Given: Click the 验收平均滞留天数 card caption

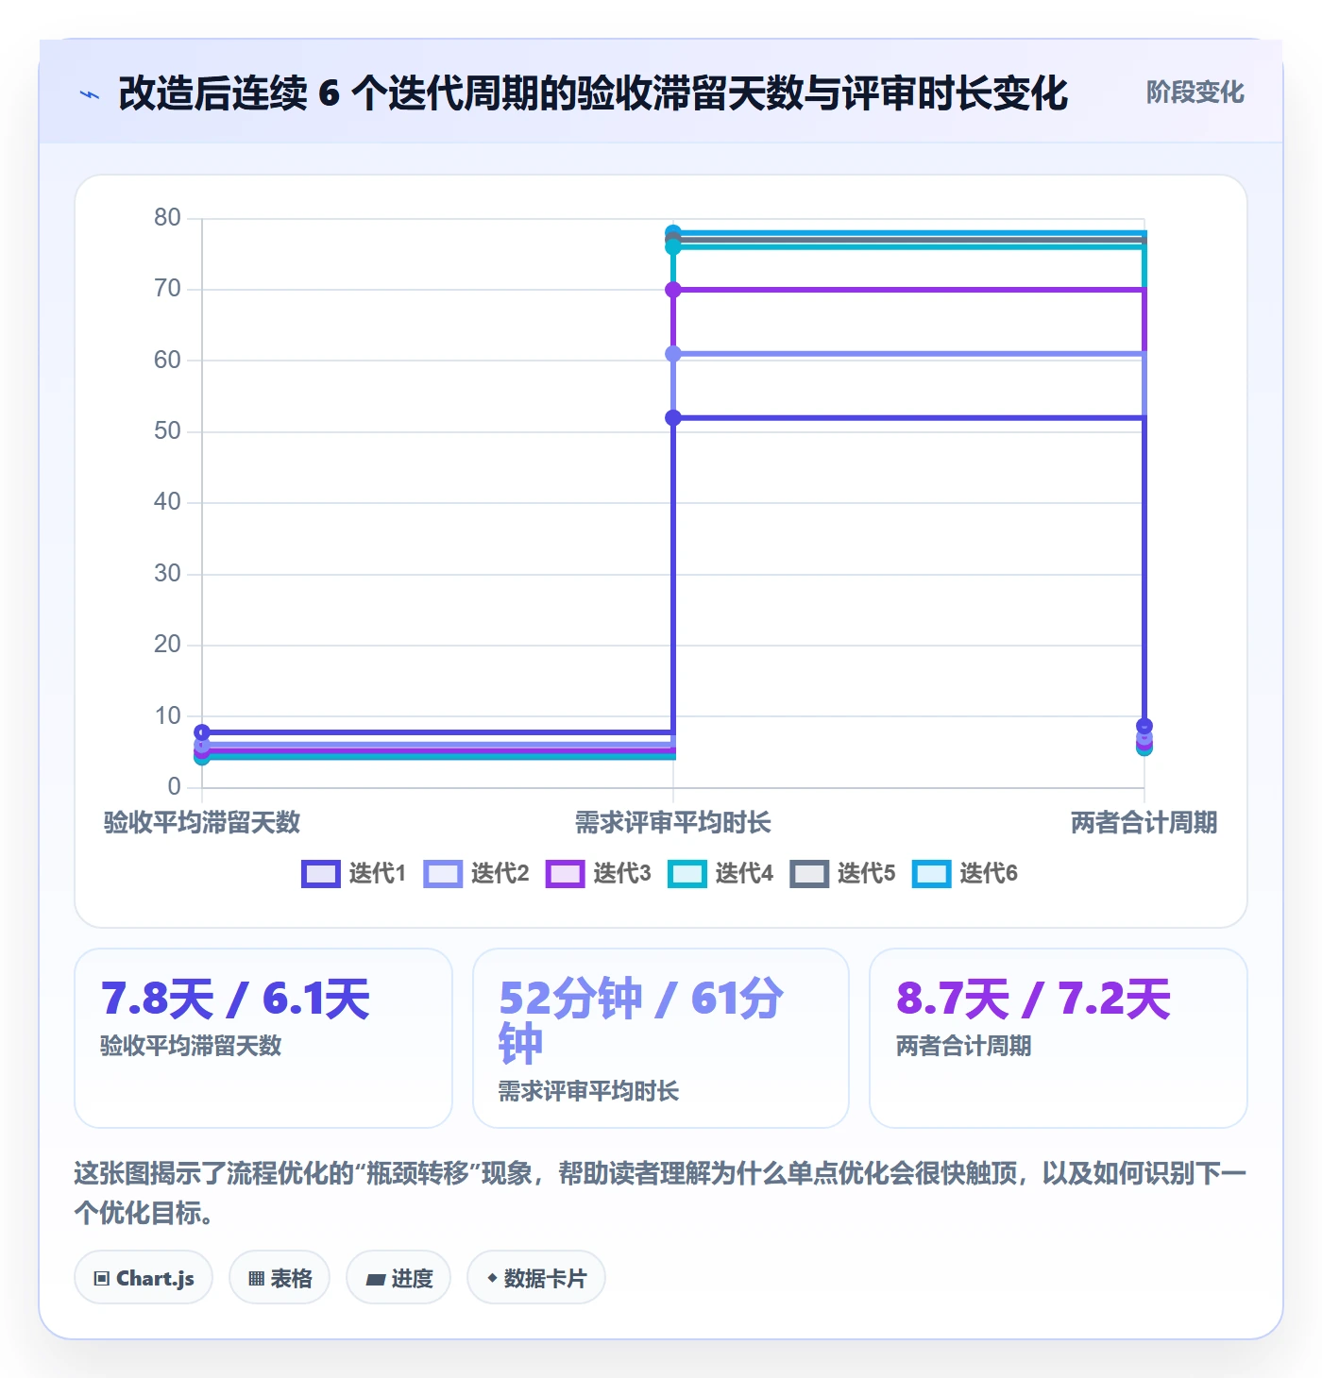Looking at the screenshot, I should (191, 1046).
